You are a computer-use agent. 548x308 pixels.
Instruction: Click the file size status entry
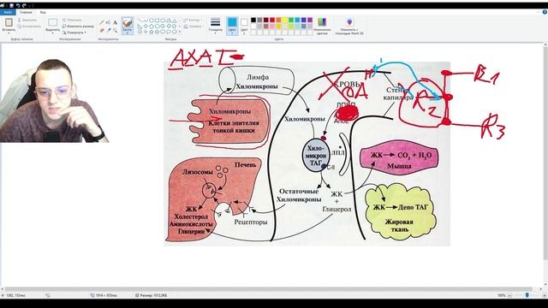tap(151, 295)
